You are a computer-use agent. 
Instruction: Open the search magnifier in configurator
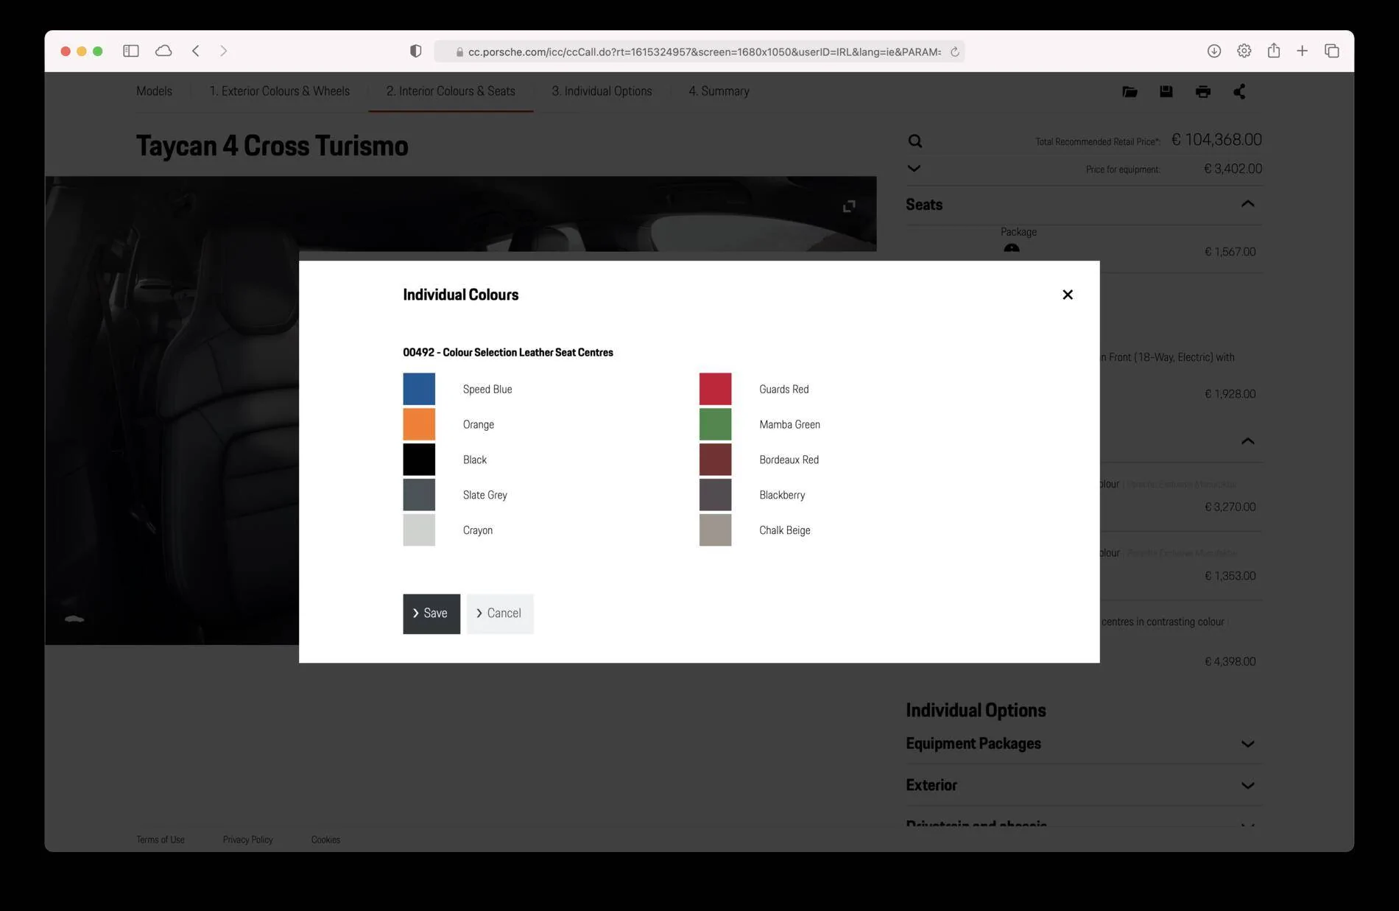(x=915, y=141)
